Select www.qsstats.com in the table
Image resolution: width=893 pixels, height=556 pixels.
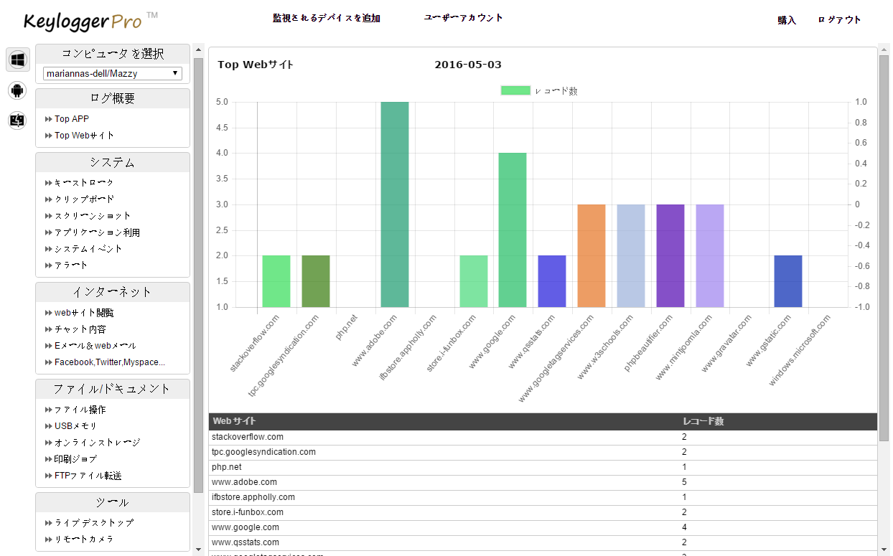[x=246, y=542]
